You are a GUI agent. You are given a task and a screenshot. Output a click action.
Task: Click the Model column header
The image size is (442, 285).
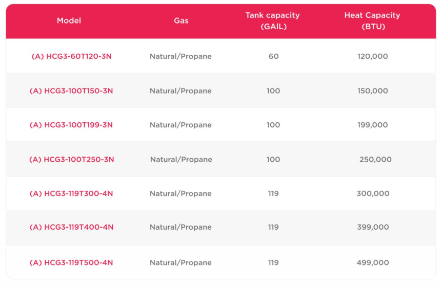tap(69, 21)
